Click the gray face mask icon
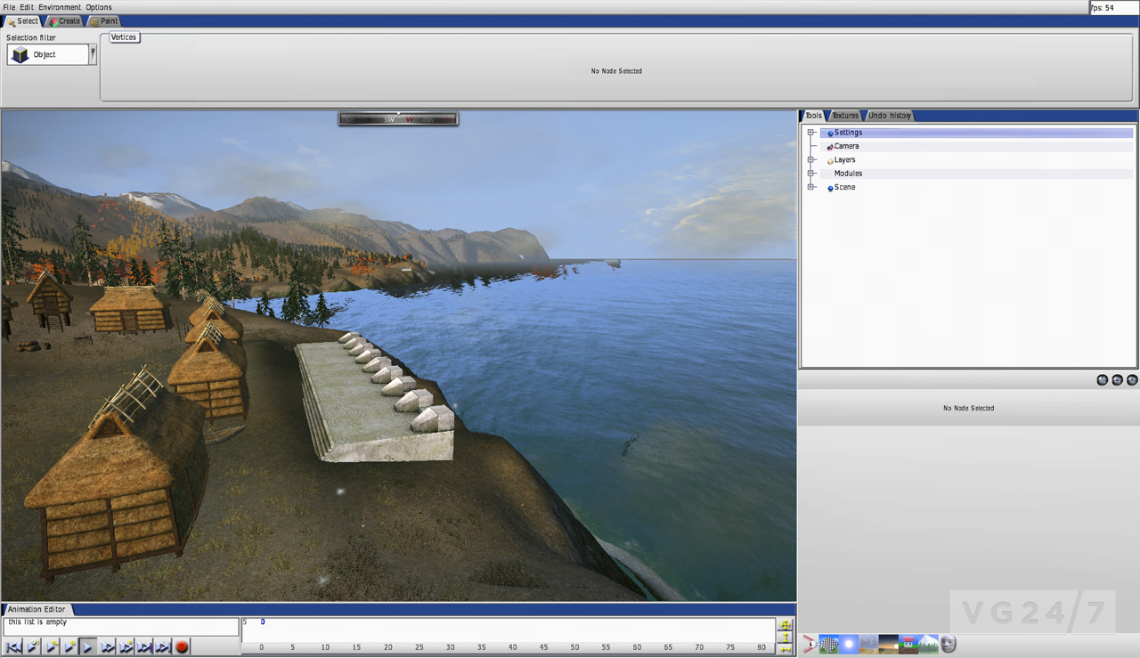1140x658 pixels. (x=949, y=644)
